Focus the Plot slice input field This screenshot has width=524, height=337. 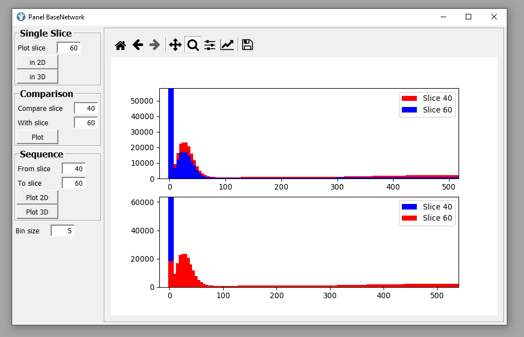[x=69, y=48]
